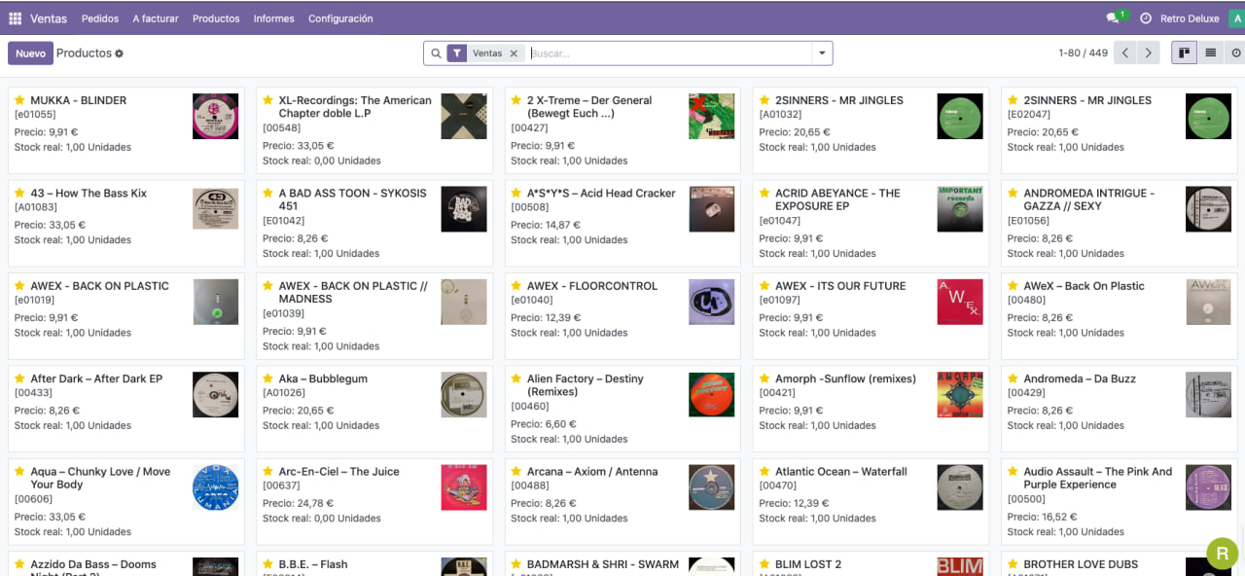The height and width of the screenshot is (576, 1245).
Task: Toggle favorite star on AWEX - FLOORCONTROL
Action: (x=516, y=286)
